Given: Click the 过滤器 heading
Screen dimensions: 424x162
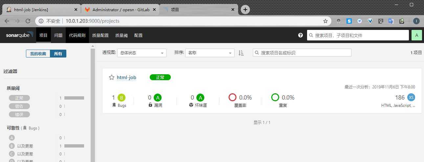Looking at the screenshot, I should coord(10,71).
